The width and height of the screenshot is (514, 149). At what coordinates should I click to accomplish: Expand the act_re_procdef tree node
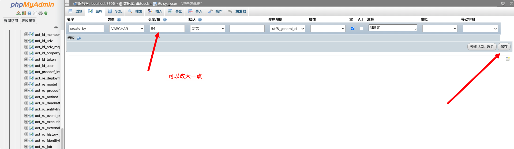(26, 90)
